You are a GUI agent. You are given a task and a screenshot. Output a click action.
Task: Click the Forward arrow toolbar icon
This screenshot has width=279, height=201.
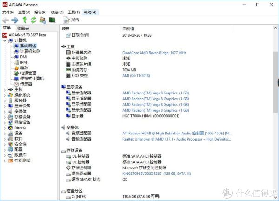pyautogui.click(x=15, y=20)
